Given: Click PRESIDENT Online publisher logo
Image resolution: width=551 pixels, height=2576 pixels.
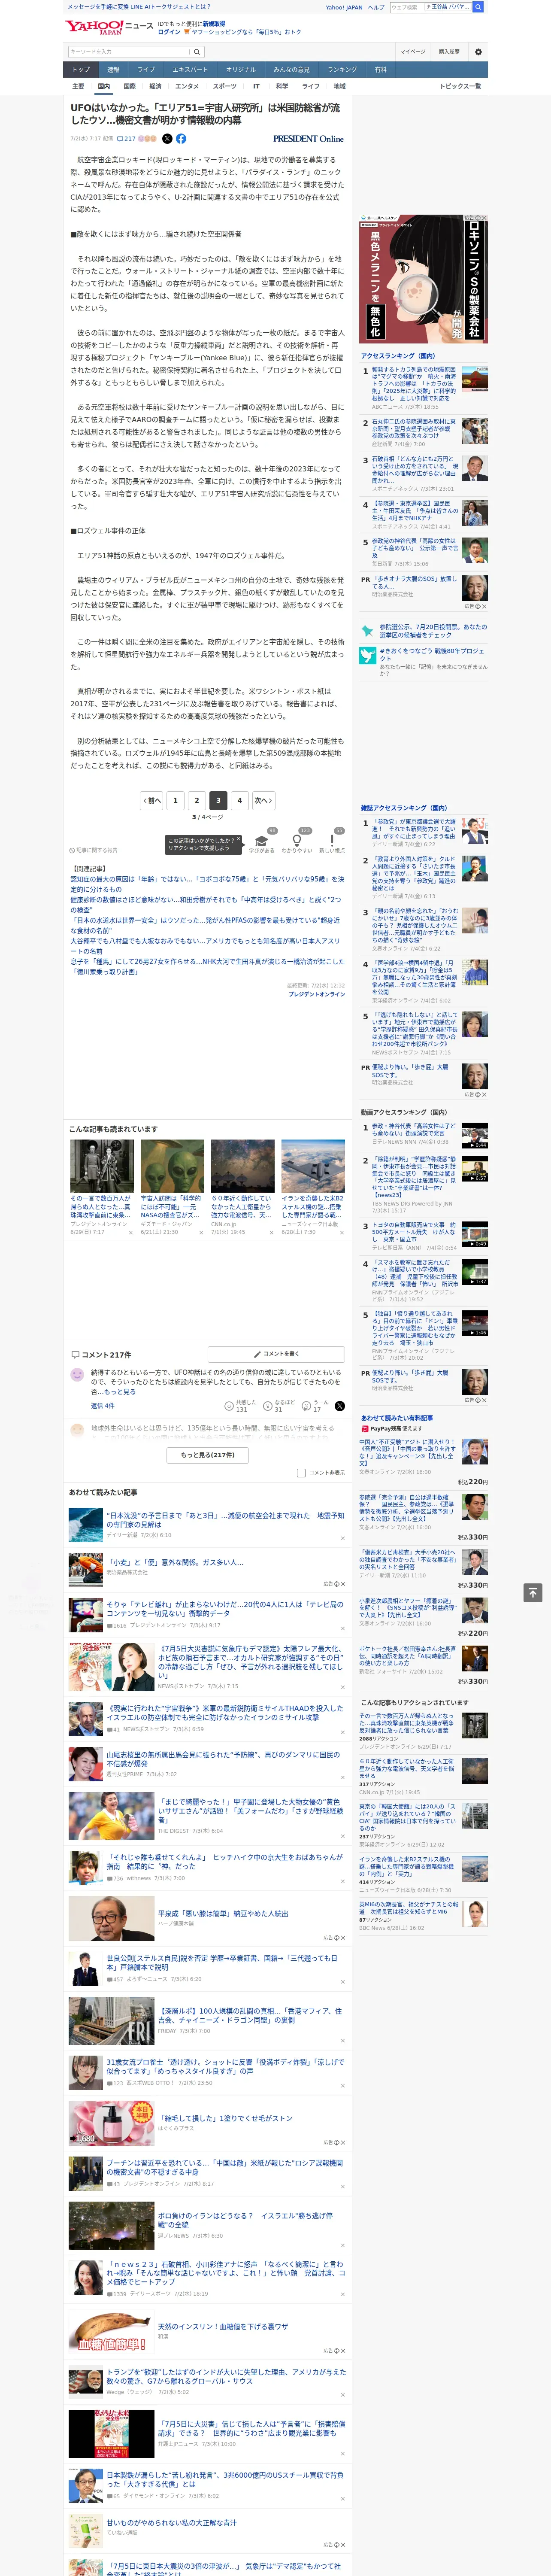Looking at the screenshot, I should 308,139.
